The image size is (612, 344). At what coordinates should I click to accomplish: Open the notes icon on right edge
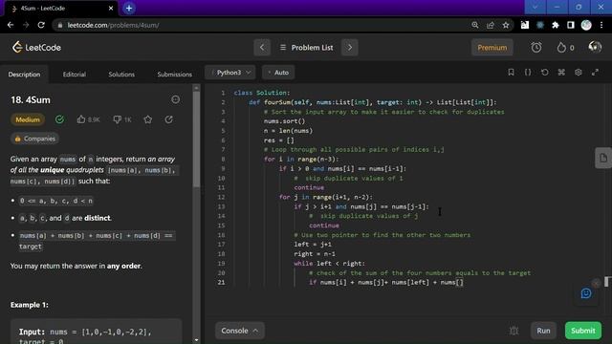[603, 158]
